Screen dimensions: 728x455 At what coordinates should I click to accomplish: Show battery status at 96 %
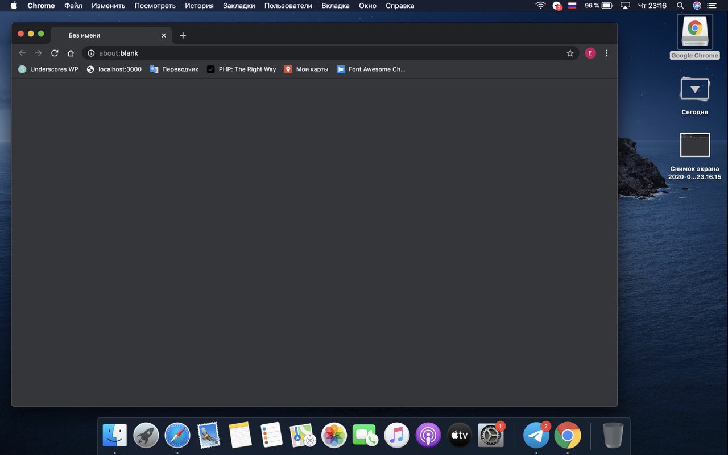pos(598,6)
